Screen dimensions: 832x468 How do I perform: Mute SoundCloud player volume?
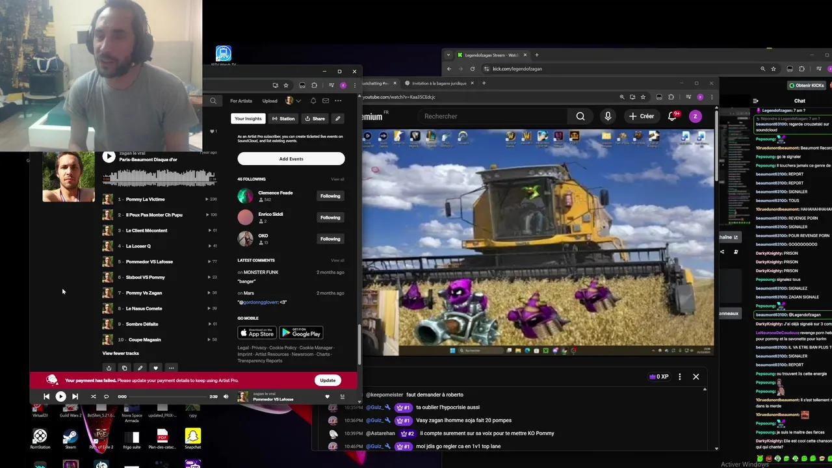(226, 396)
